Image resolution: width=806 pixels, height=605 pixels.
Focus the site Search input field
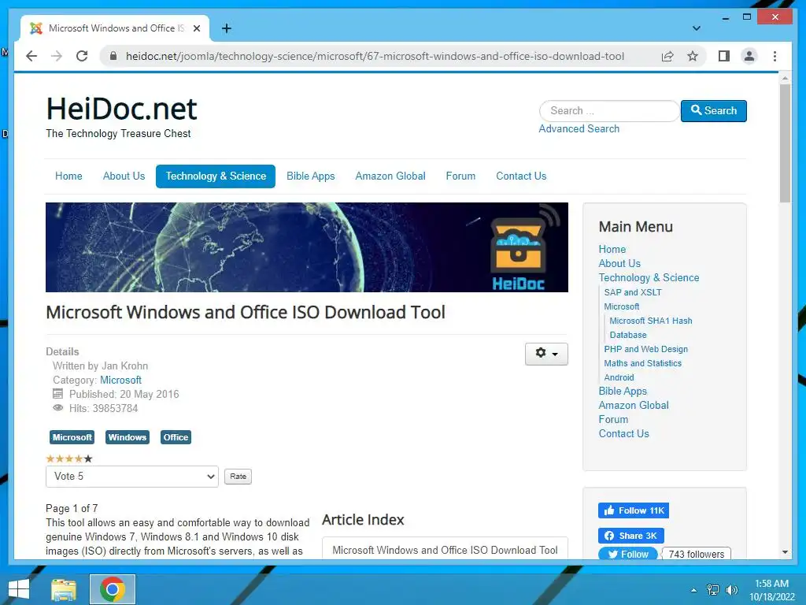click(x=609, y=110)
